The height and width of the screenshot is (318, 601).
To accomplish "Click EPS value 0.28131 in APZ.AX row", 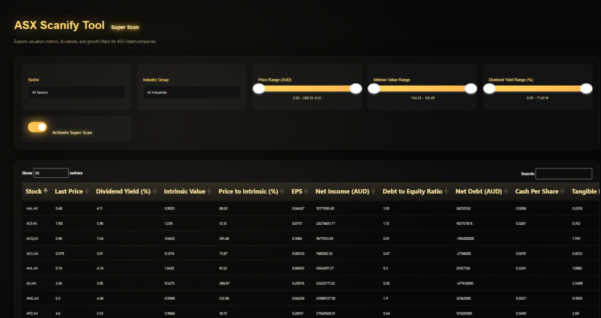I will click(x=297, y=313).
